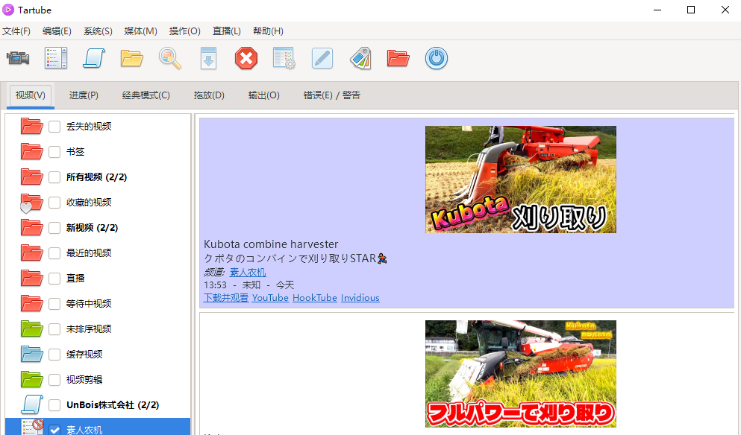
Task: Uncheck the 素人农机 channel checkbox
Action: coord(54,430)
